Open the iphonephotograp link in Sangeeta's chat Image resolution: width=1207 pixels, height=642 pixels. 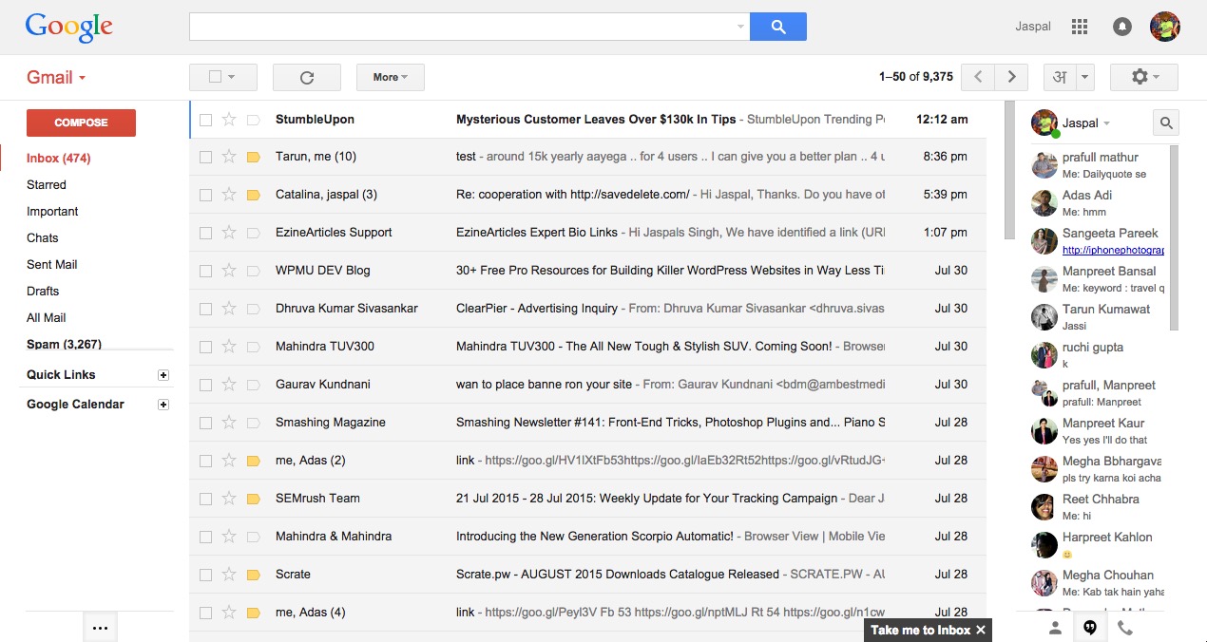pos(1113,251)
